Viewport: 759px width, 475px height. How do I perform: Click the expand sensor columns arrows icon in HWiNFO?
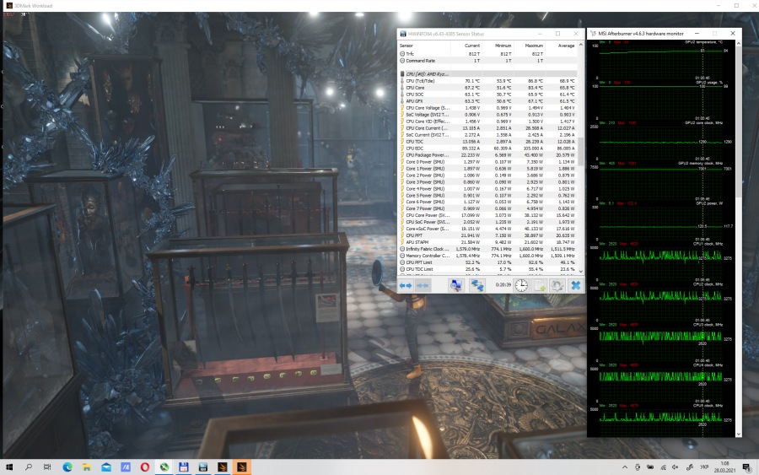click(405, 286)
